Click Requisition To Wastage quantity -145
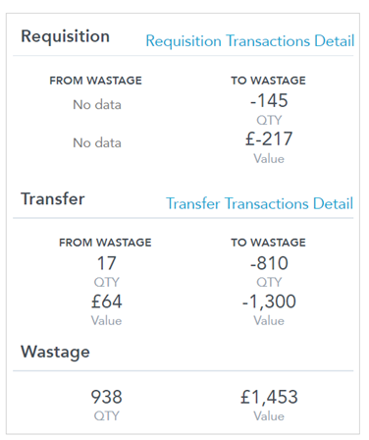 (x=269, y=100)
